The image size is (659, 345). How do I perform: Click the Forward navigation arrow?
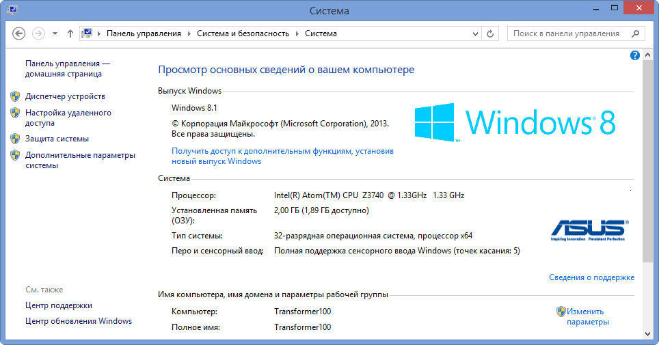38,33
